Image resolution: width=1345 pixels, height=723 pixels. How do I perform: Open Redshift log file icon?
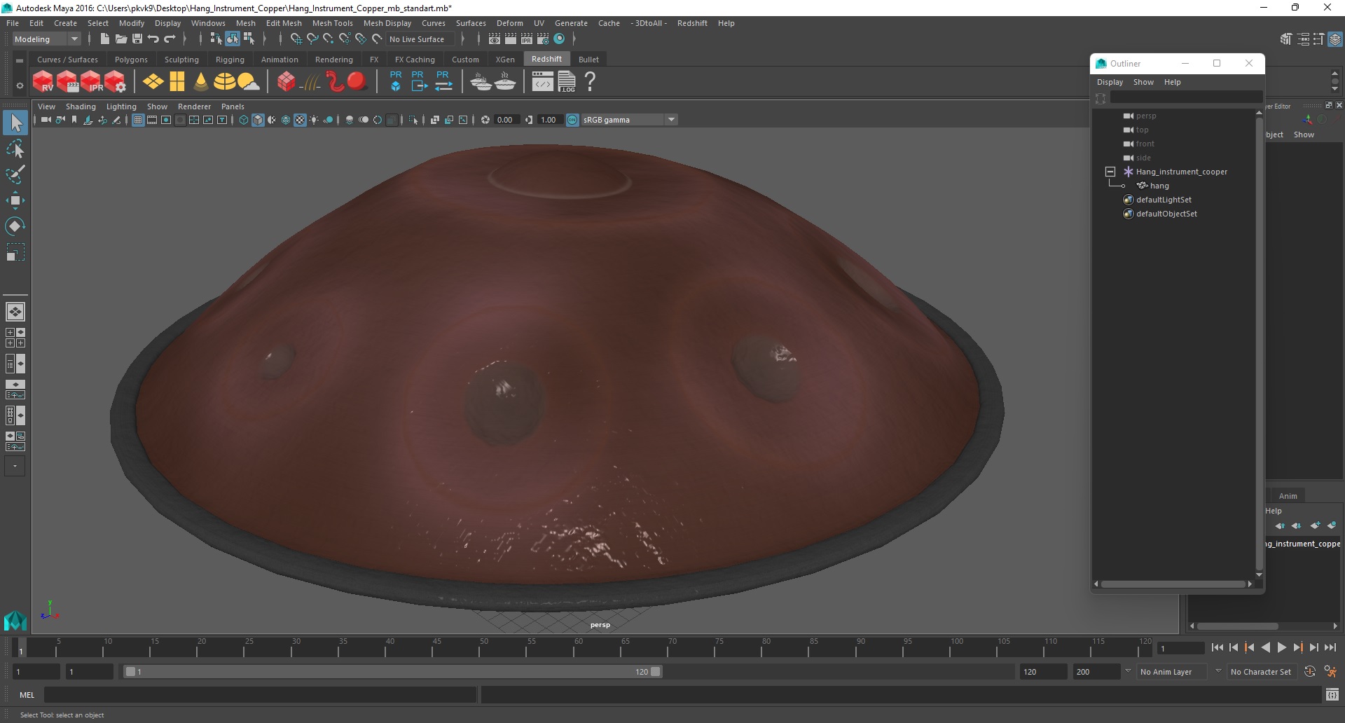567,82
